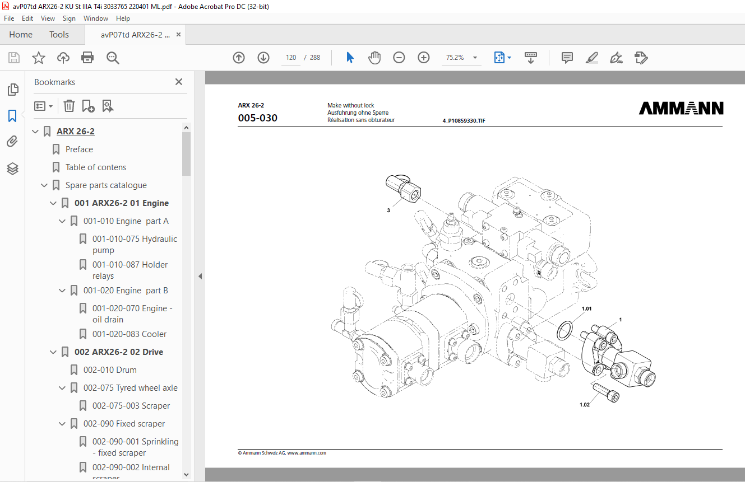The image size is (745, 482).
Task: Collapse the 002 ARX26-2 02 Drive node
Action: pyautogui.click(x=53, y=352)
